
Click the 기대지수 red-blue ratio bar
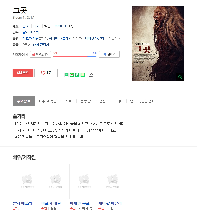point(75,56)
